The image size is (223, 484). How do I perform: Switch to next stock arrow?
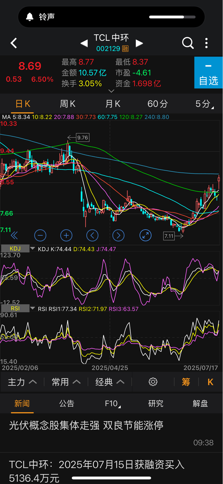(x=139, y=43)
